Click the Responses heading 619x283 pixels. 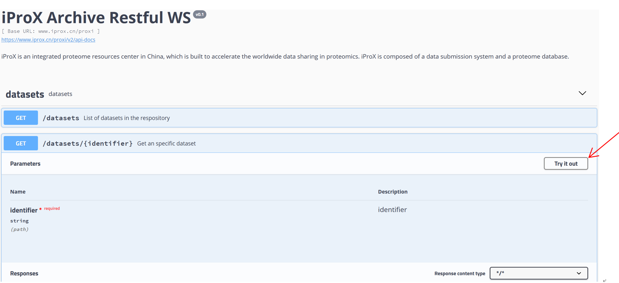24,273
